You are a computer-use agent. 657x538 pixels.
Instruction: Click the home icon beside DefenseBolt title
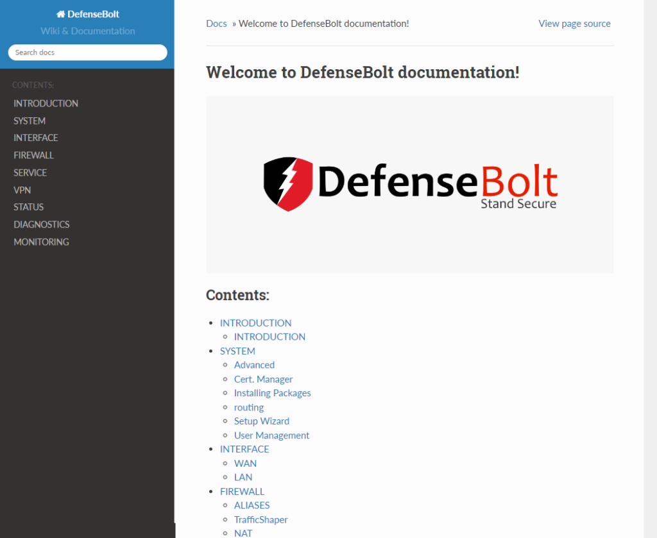[61, 14]
